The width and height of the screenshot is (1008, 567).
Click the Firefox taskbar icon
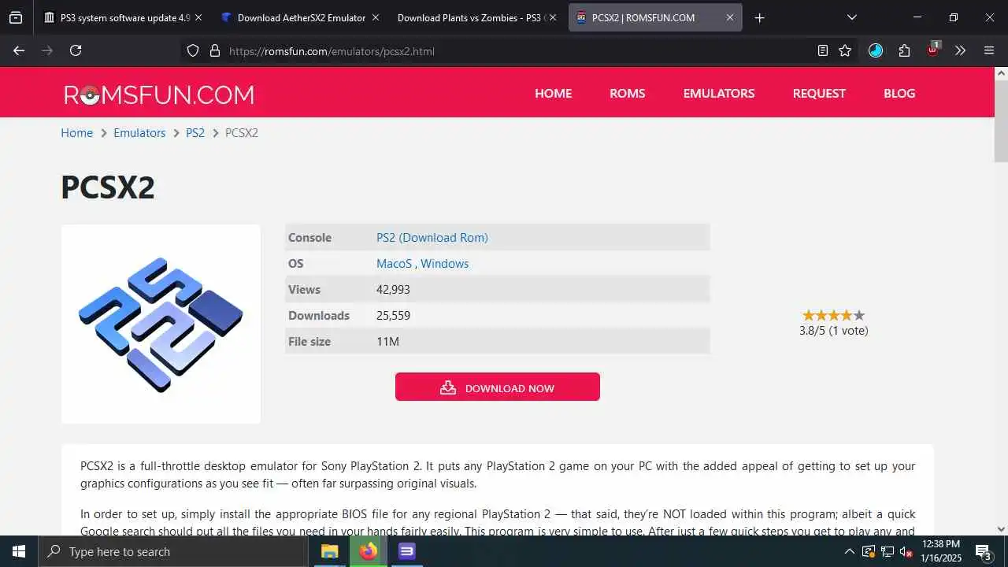[368, 551]
